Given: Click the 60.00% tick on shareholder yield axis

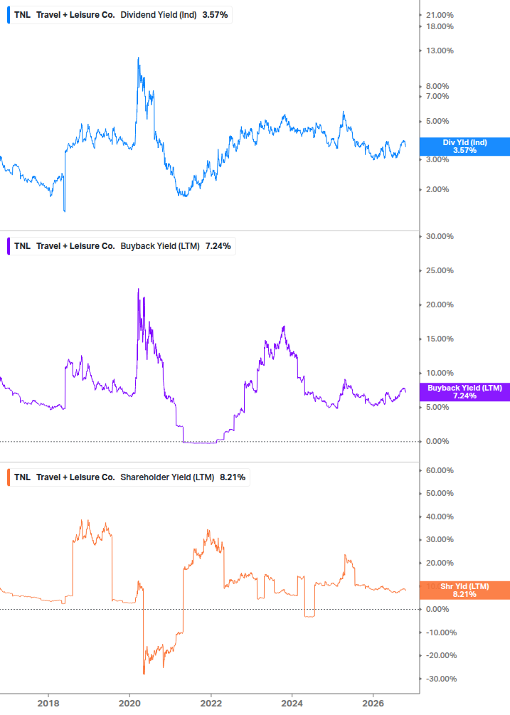Looking at the screenshot, I should (x=440, y=470).
